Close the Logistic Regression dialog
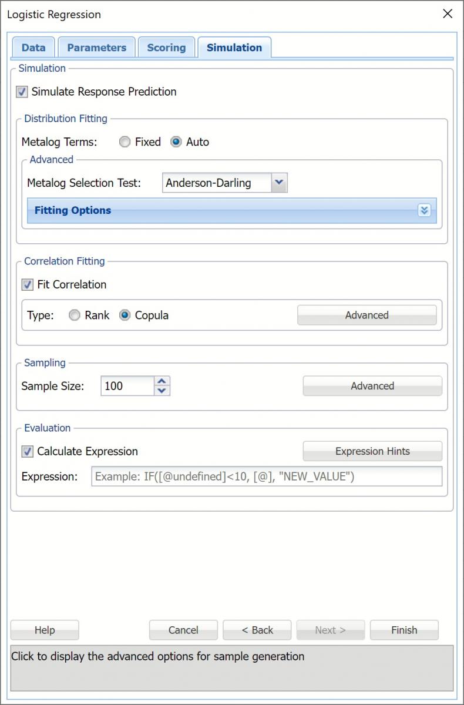This screenshot has width=464, height=705. point(448,14)
